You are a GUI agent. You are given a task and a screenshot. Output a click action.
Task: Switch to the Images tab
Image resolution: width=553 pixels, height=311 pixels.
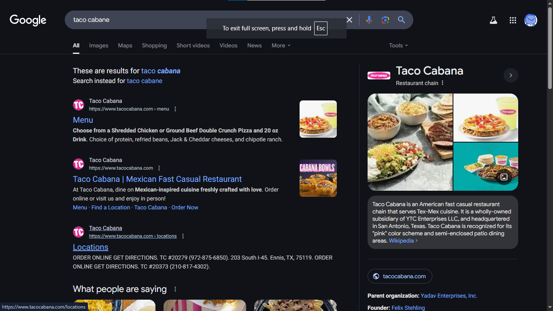coord(99,45)
